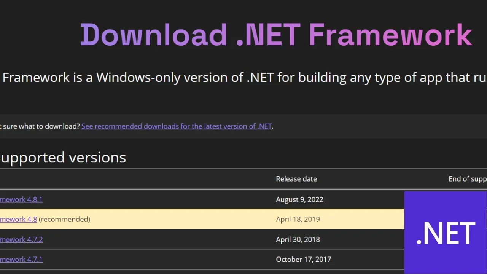Open the Framework 4.8.1 download link
Screen dimensions: 487x274
pyautogui.click(x=21, y=199)
